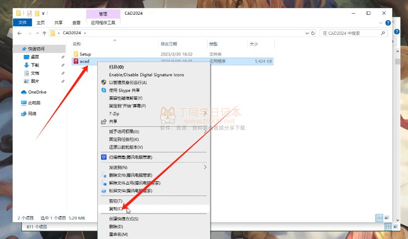Select Enable/Disable Digital Signature Icons

point(154,75)
